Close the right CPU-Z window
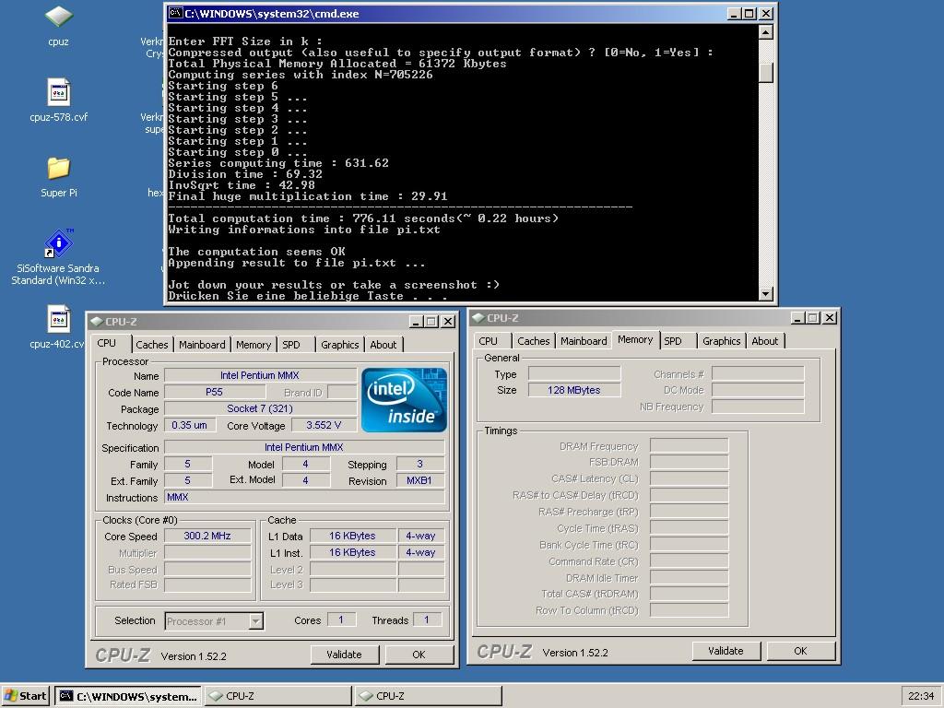The image size is (944, 708). tap(830, 317)
